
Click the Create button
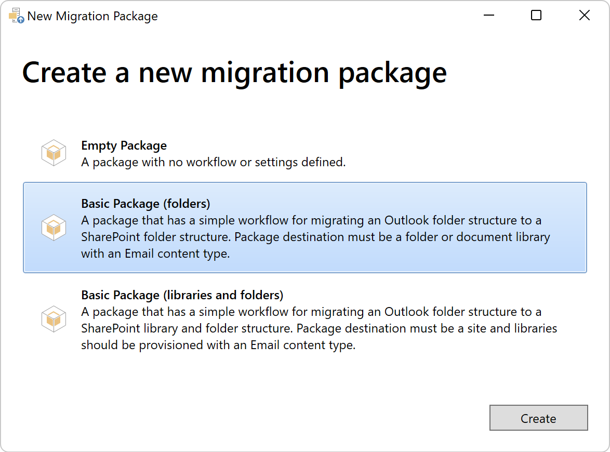pos(538,418)
